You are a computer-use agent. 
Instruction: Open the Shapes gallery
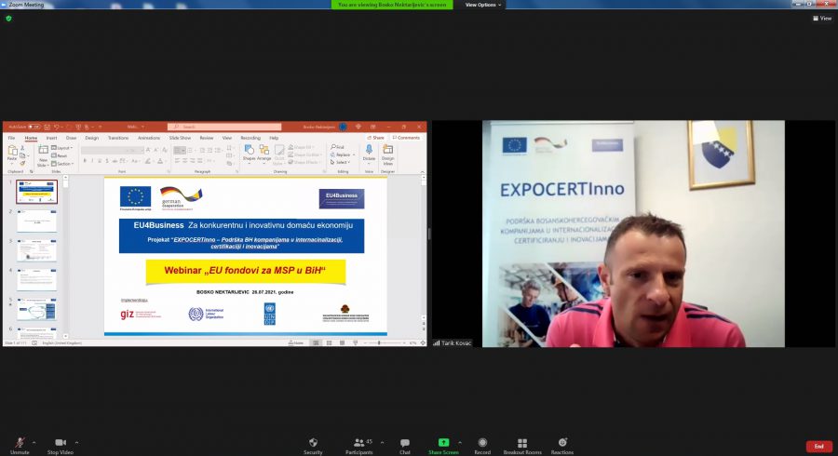249,153
